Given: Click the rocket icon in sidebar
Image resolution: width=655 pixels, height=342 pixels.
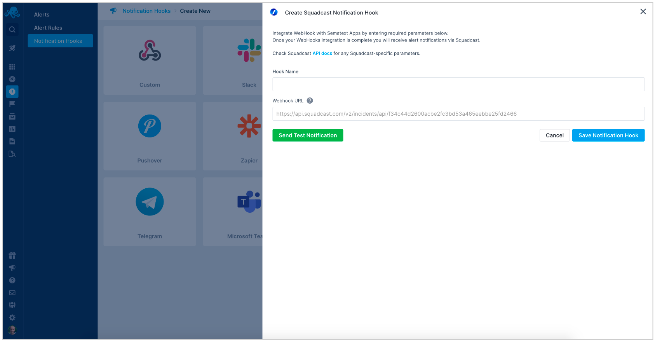Looking at the screenshot, I should (x=12, y=48).
